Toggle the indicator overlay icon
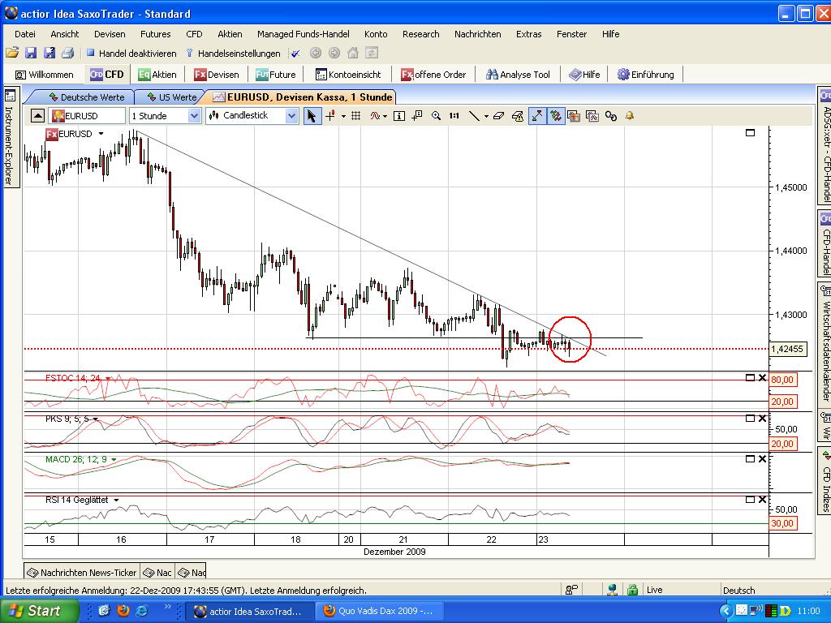Viewport: 831px width, 623px height. pos(556,116)
